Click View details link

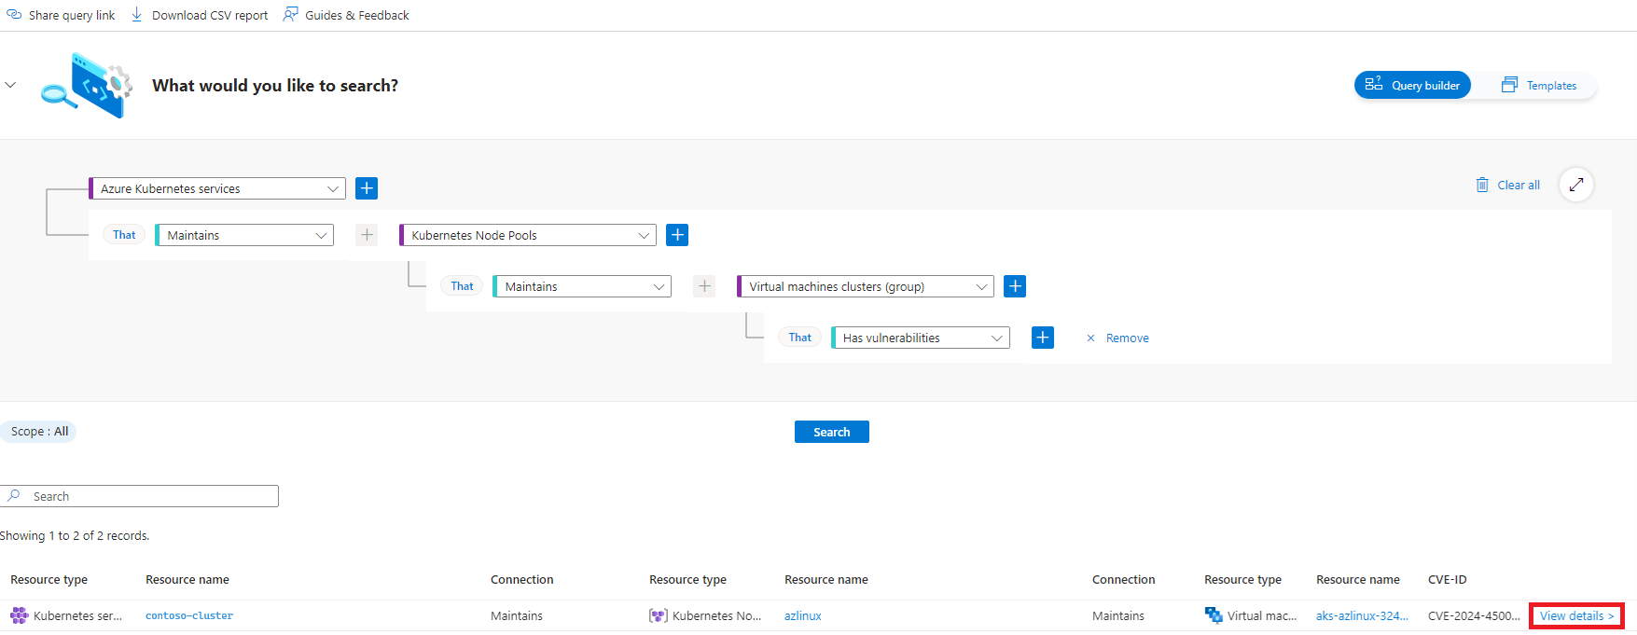point(1576,615)
